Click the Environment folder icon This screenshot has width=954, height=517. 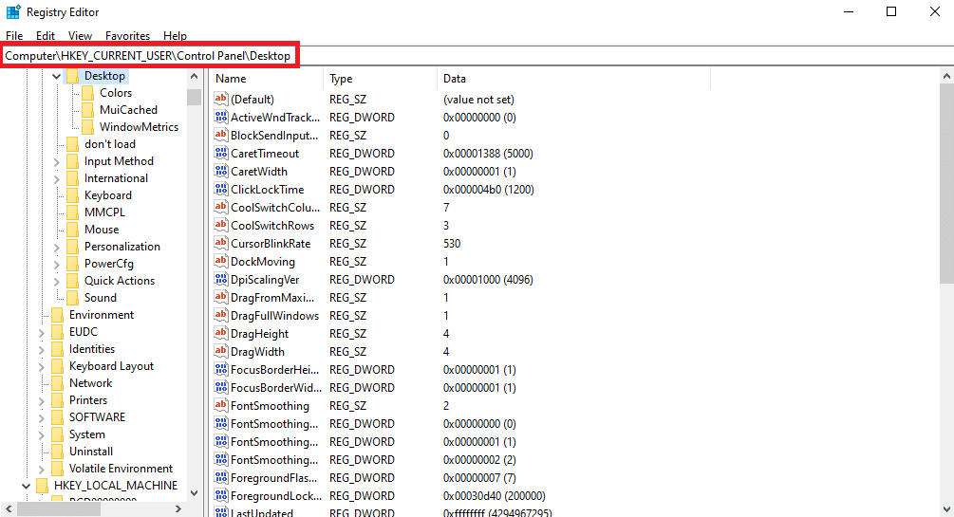coord(57,314)
